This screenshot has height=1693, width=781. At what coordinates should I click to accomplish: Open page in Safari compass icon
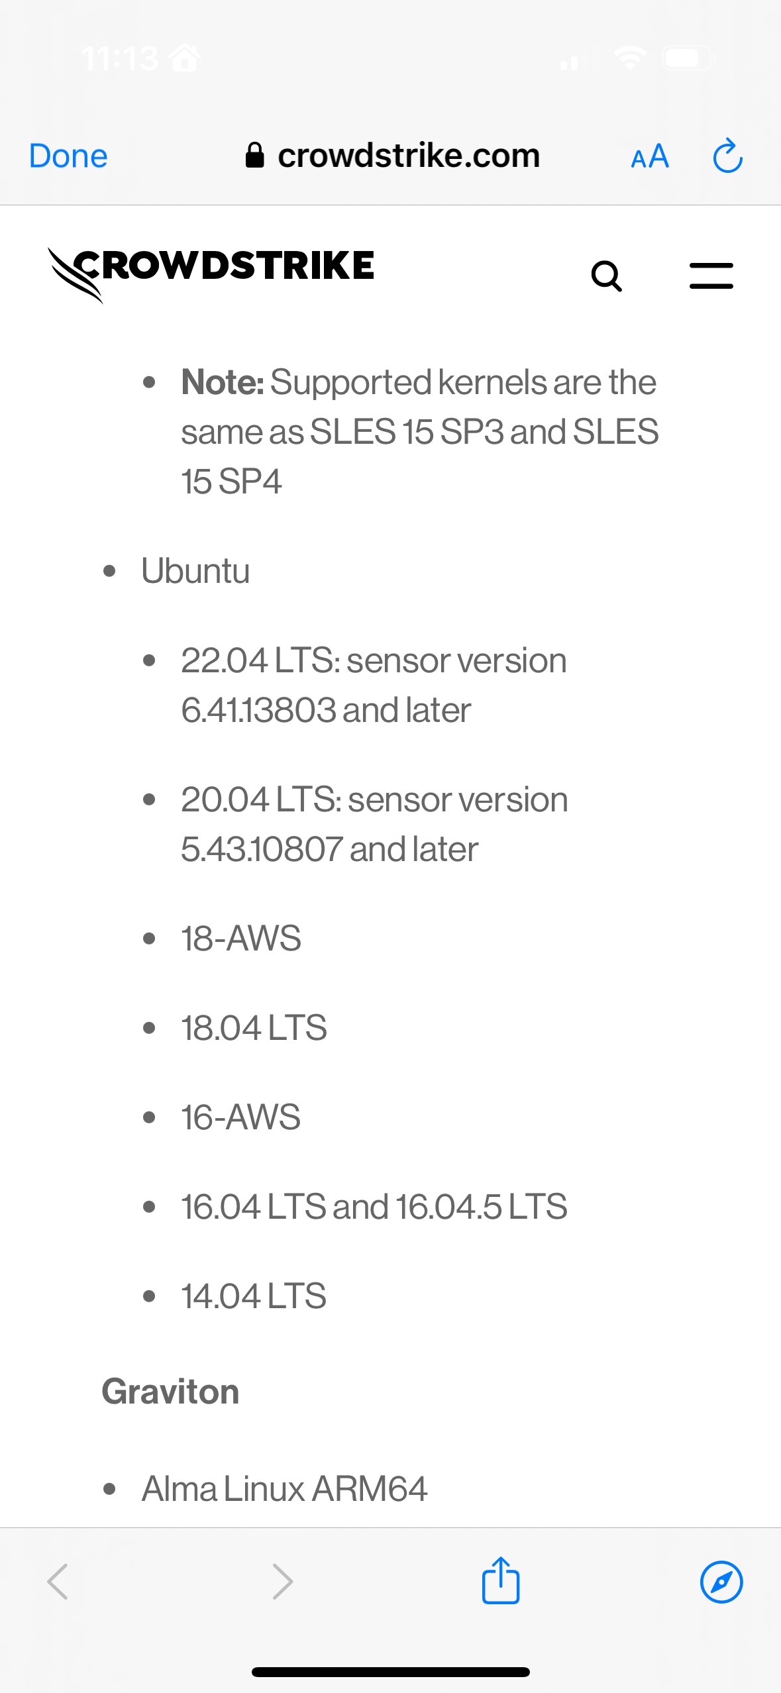coord(721,1582)
